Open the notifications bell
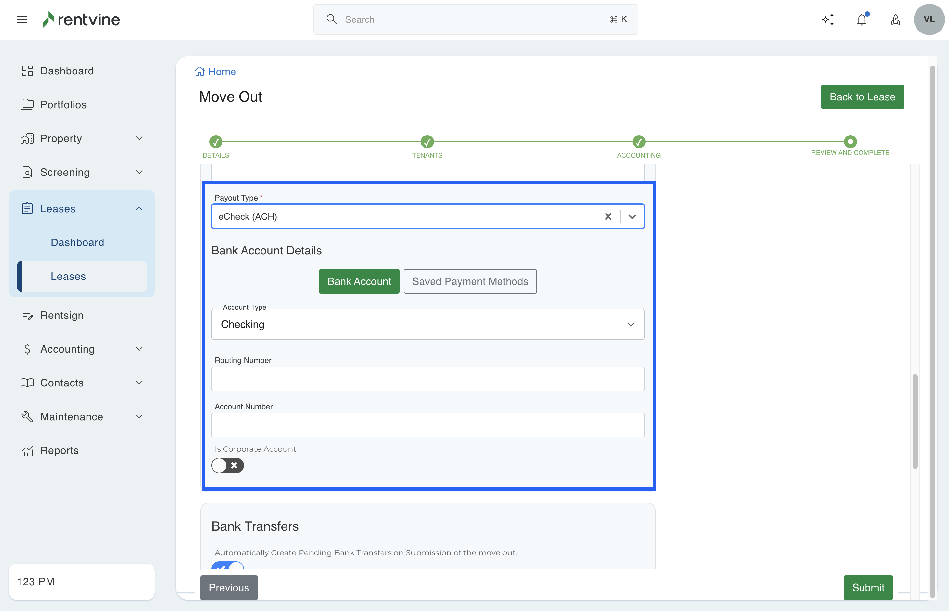The width and height of the screenshot is (949, 611). tap(862, 19)
